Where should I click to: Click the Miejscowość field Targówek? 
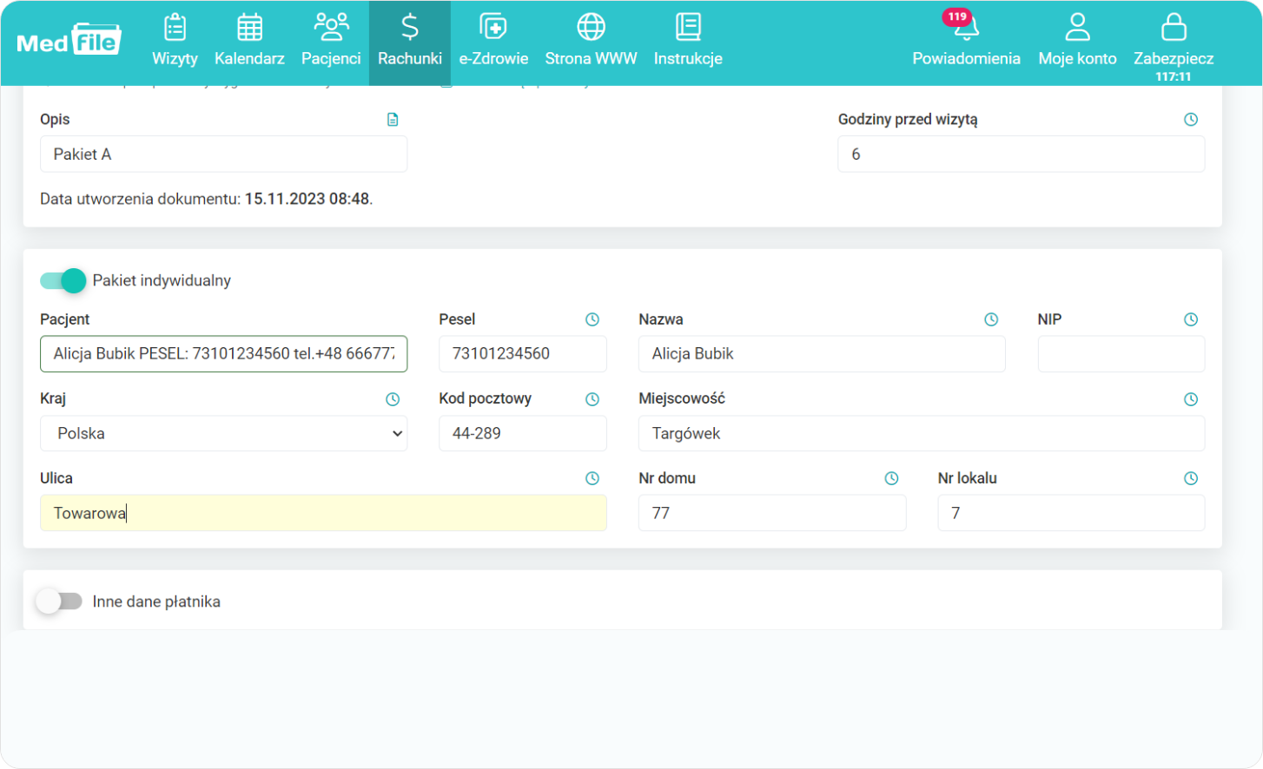point(922,433)
